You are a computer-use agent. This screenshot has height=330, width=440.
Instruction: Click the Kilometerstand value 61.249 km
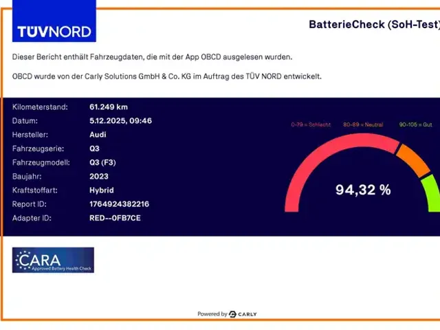[x=109, y=107]
